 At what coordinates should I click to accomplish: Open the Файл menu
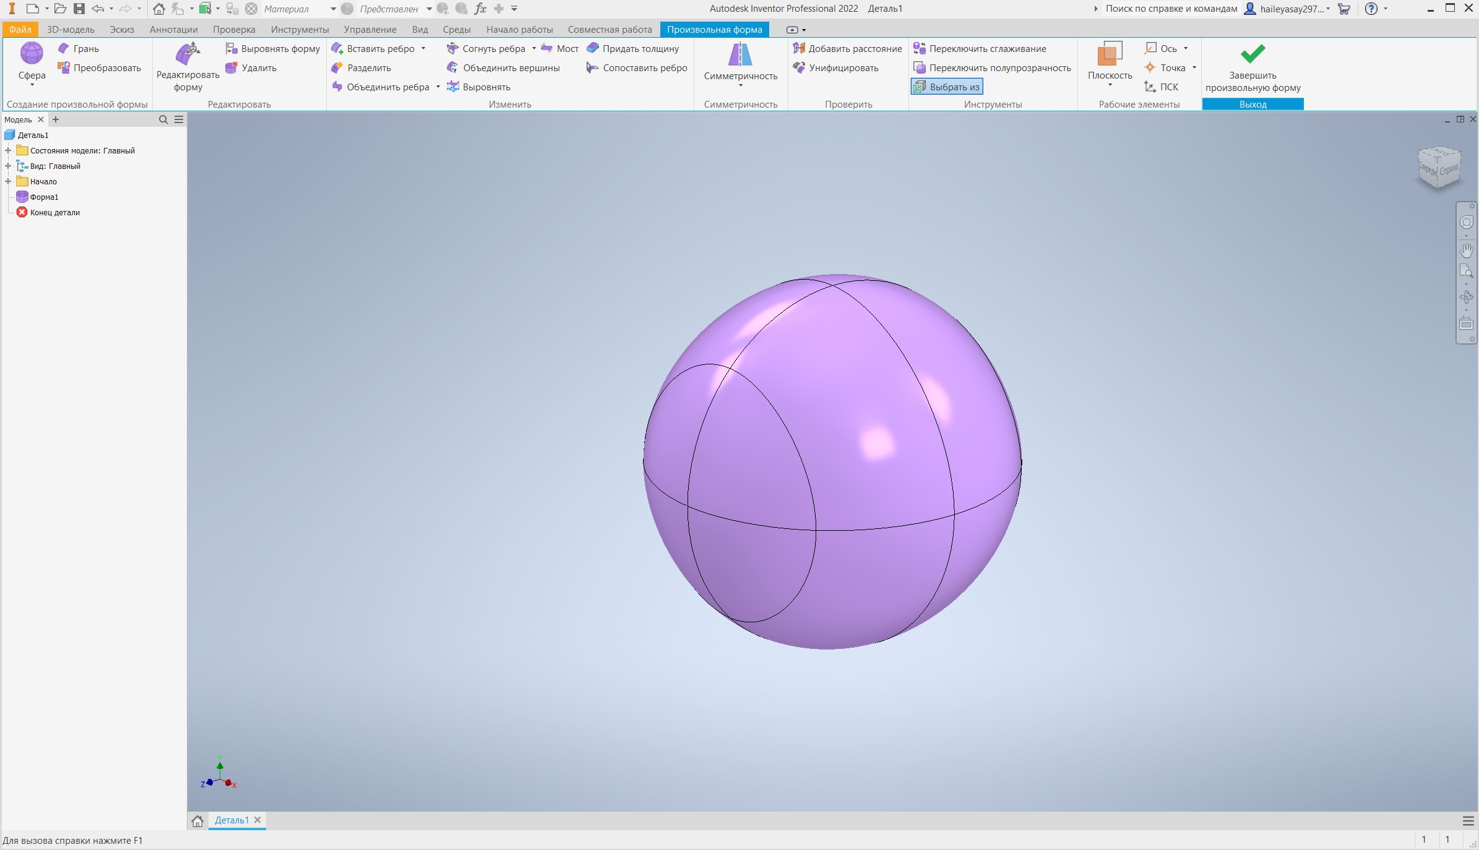click(x=20, y=29)
